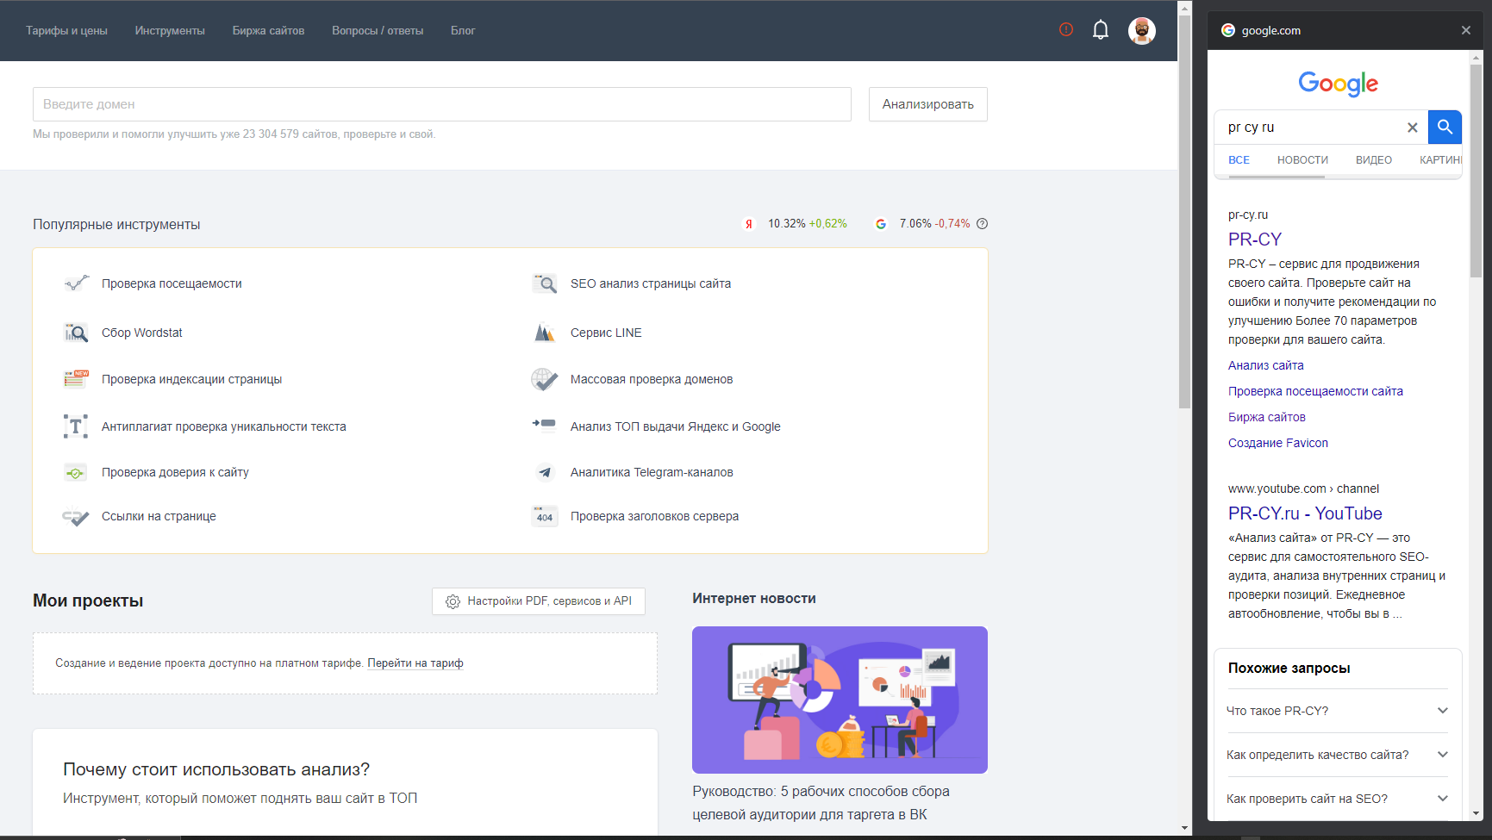Click the Антиплагиат text uniqueness icon
This screenshot has height=840, width=1492.
click(76, 426)
